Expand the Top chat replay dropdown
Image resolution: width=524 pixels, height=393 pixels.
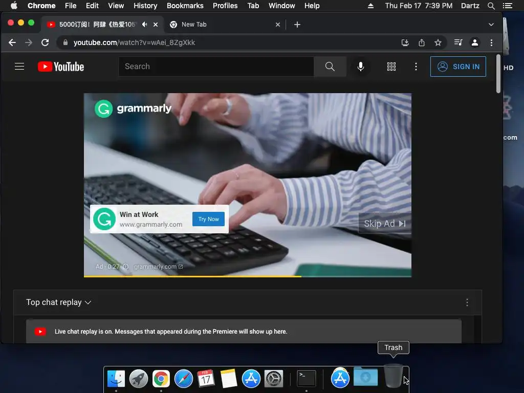58,302
